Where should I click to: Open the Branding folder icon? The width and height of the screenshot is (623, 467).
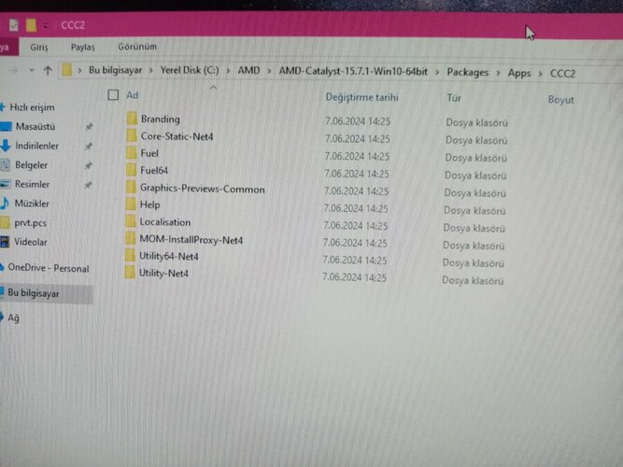coord(132,119)
